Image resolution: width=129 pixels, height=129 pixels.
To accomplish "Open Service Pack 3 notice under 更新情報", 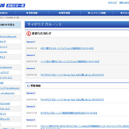I will [x=72, y=100].
